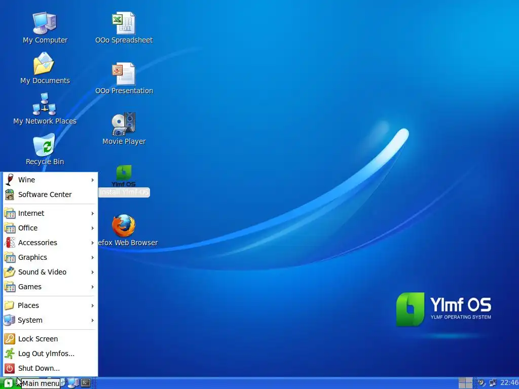519x389 pixels.
Task: Expand the Places submenu
Action: pyautogui.click(x=50, y=305)
